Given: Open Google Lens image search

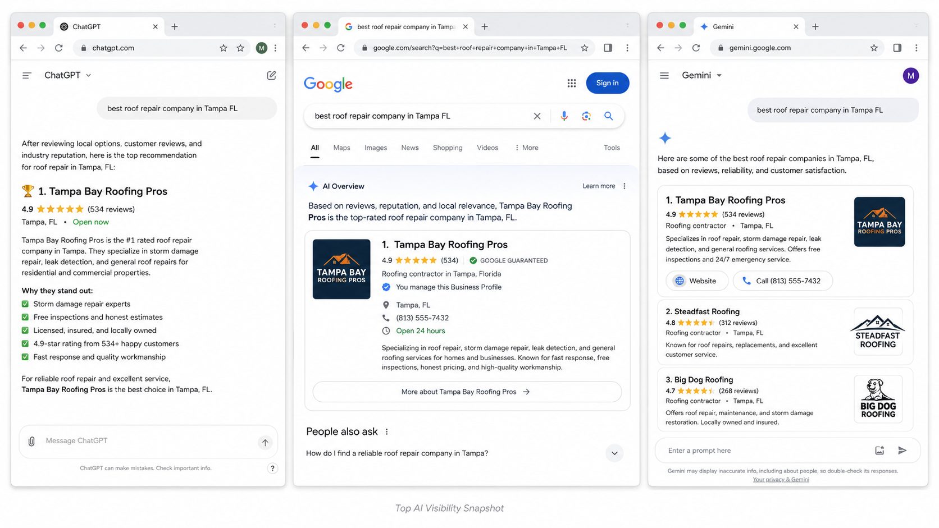Looking at the screenshot, I should (x=586, y=116).
